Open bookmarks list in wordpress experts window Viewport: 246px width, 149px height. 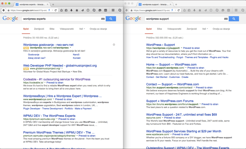66,10
